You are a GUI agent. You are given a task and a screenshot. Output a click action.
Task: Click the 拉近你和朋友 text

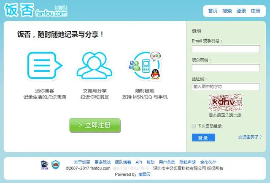[x=94, y=97]
